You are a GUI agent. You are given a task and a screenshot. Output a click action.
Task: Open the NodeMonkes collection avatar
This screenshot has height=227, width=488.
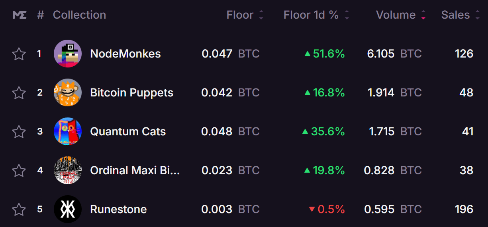(x=68, y=54)
